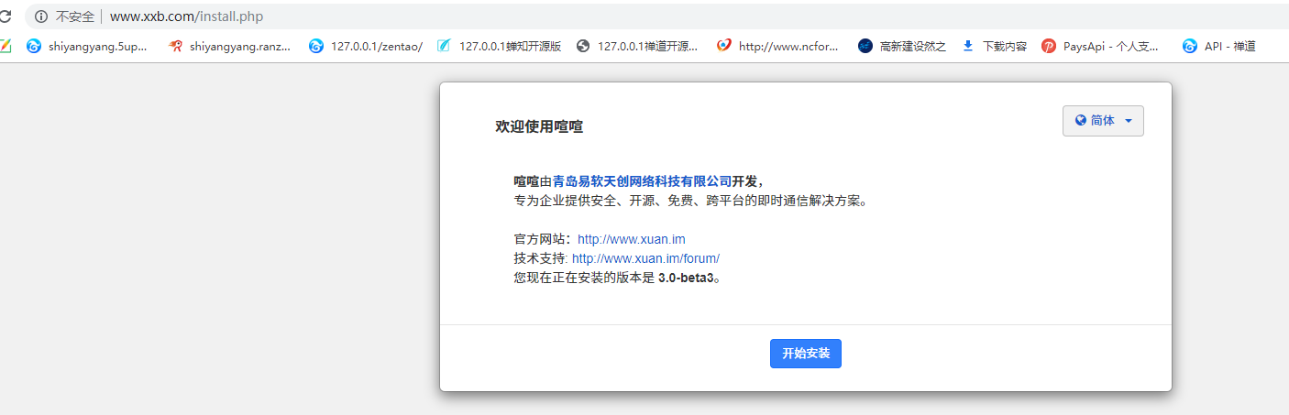Click the leftmost bookmark icon on bookmarks bar
The height and width of the screenshot is (415, 1289).
(5, 46)
